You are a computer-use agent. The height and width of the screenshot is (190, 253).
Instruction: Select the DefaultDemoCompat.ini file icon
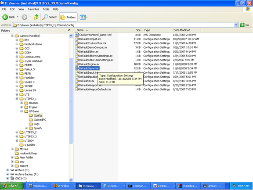coord(77,47)
